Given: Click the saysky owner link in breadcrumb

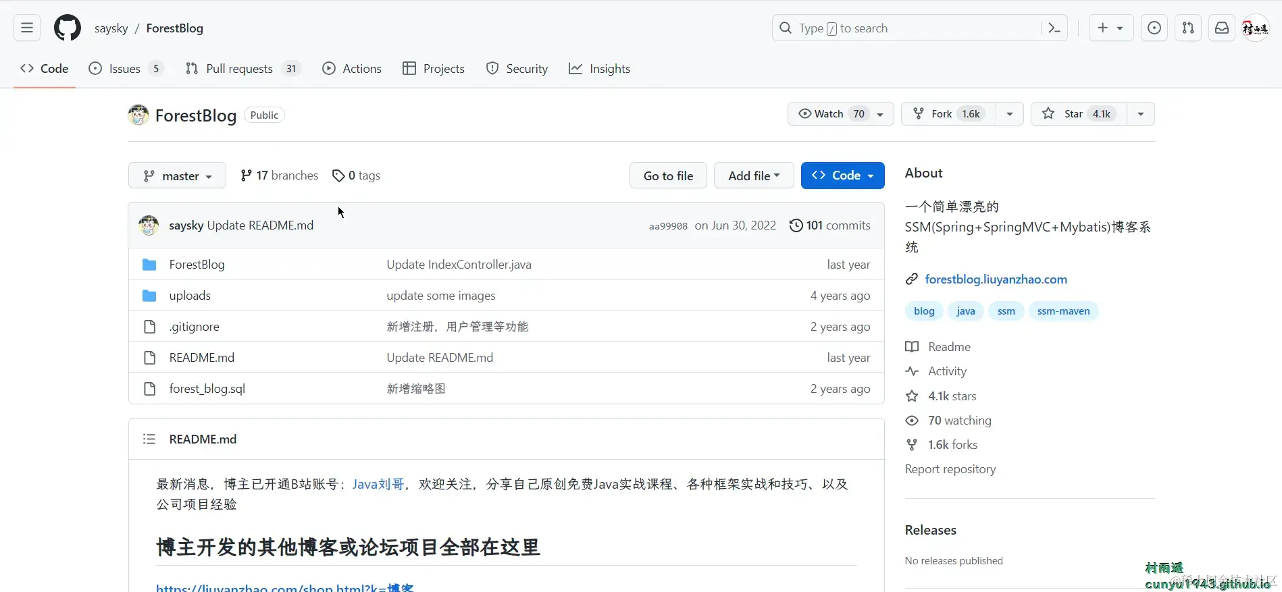Looking at the screenshot, I should [x=111, y=28].
